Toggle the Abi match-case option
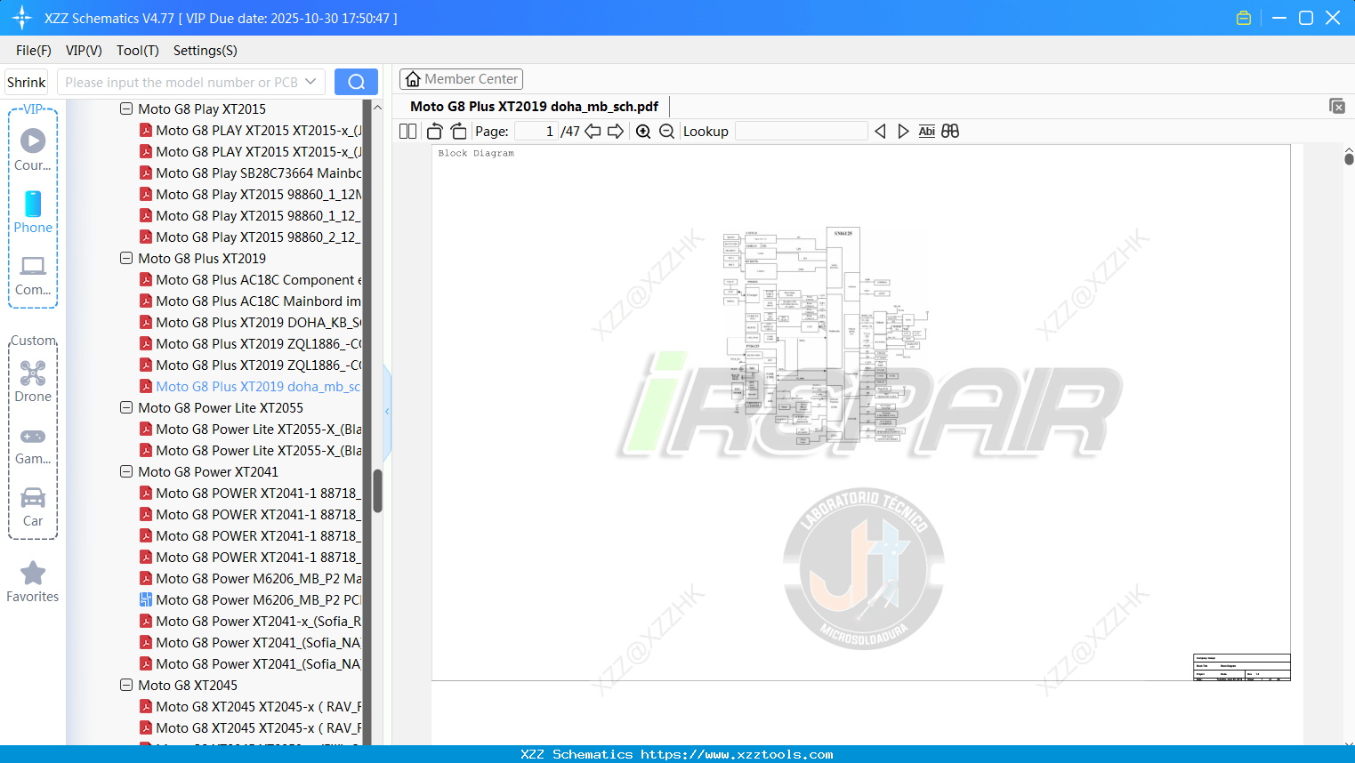 pos(927,132)
